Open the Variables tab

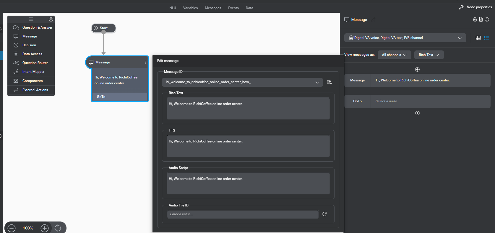point(190,8)
